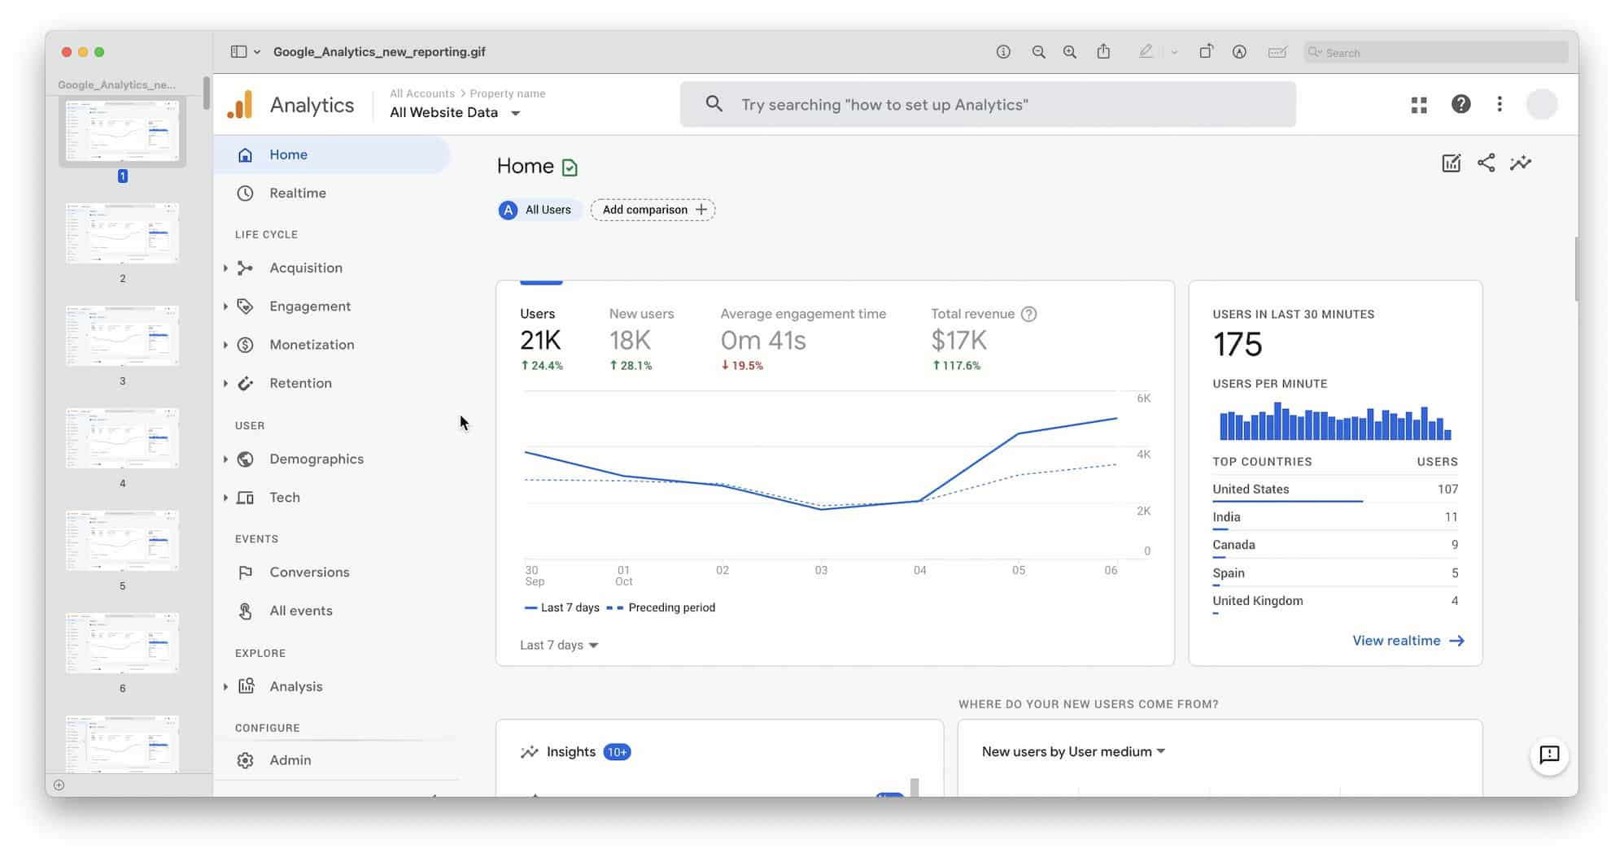Select page 3 thumbnail in Preview sidebar

(122, 337)
